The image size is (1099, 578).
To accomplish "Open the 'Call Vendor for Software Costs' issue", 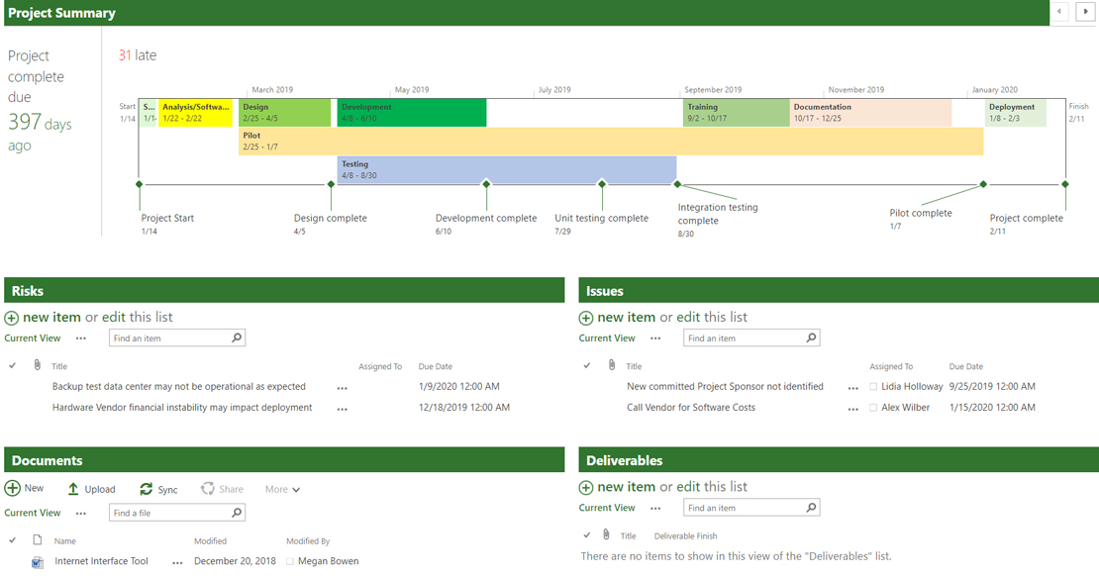I will (690, 408).
